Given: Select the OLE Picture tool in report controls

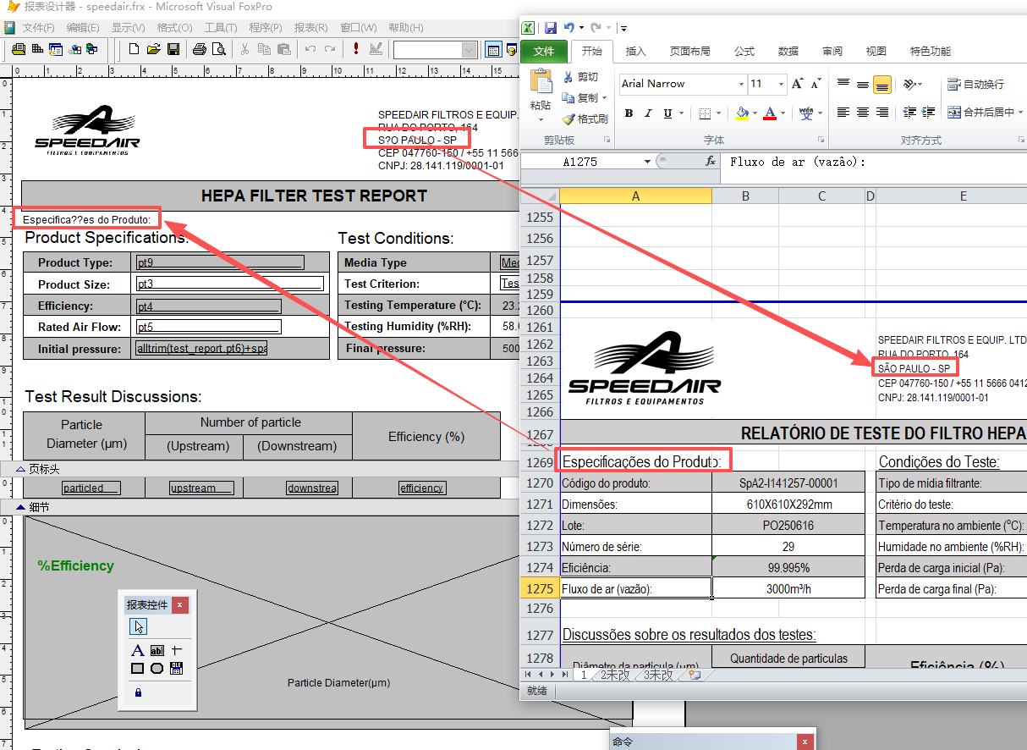Looking at the screenshot, I should (177, 669).
